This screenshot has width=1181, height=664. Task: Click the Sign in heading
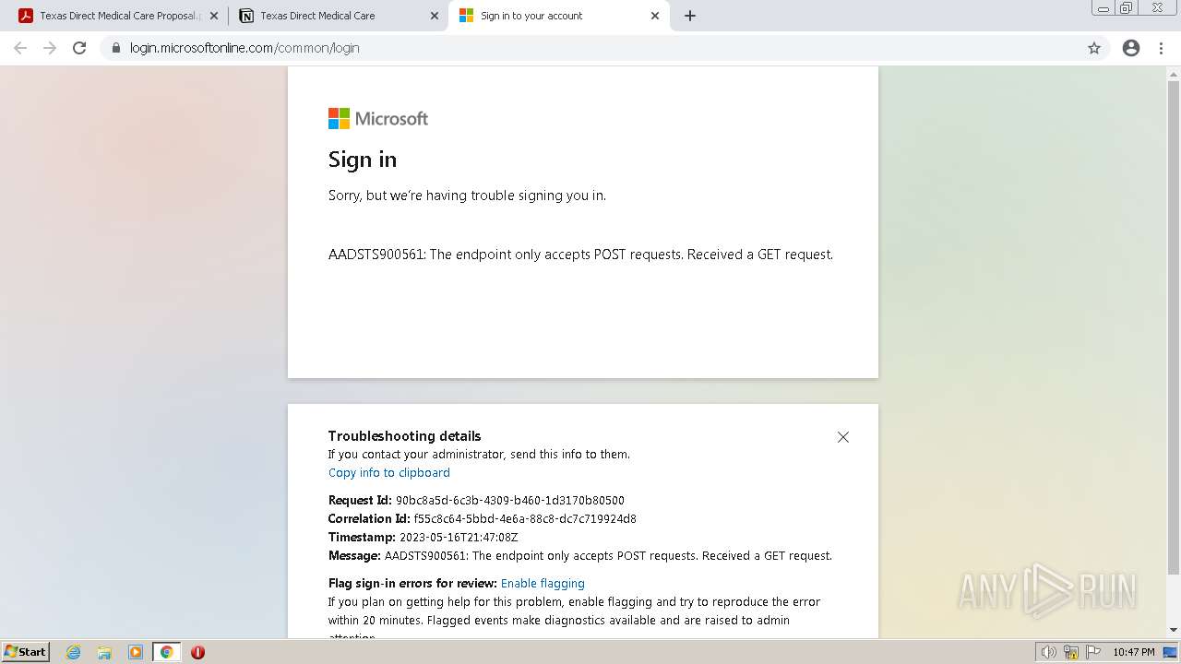(x=363, y=160)
